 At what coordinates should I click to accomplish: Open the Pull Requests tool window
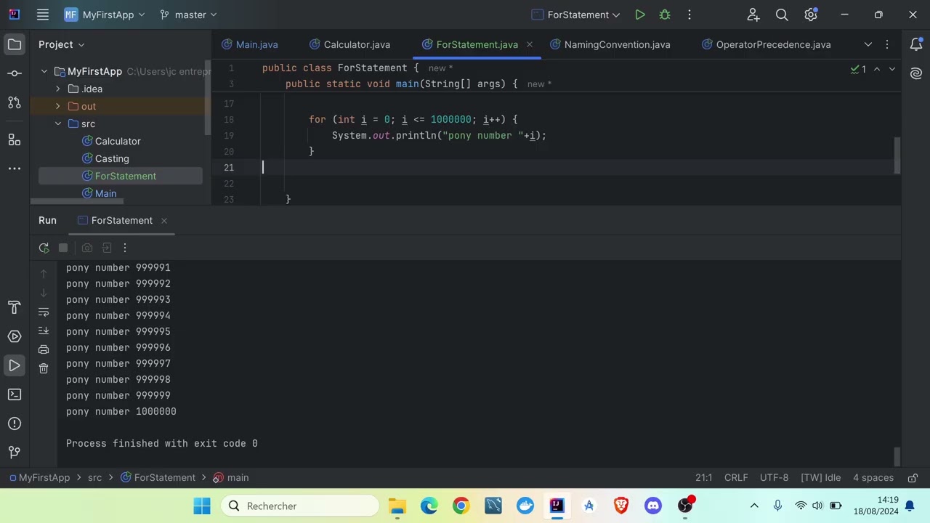click(x=15, y=102)
